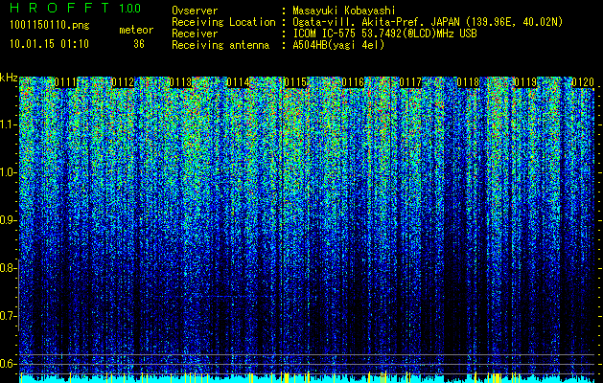Click the 1.0 frequency axis label
The width and height of the screenshot is (603, 383).
coord(9,172)
